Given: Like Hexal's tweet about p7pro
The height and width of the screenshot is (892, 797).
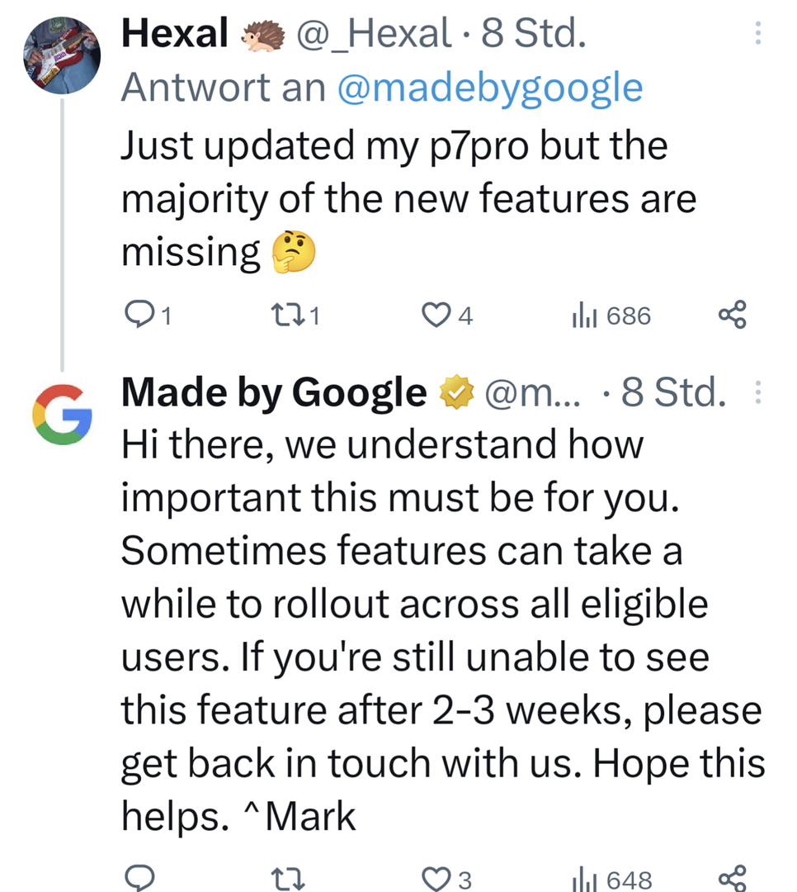Looking at the screenshot, I should 435,315.
